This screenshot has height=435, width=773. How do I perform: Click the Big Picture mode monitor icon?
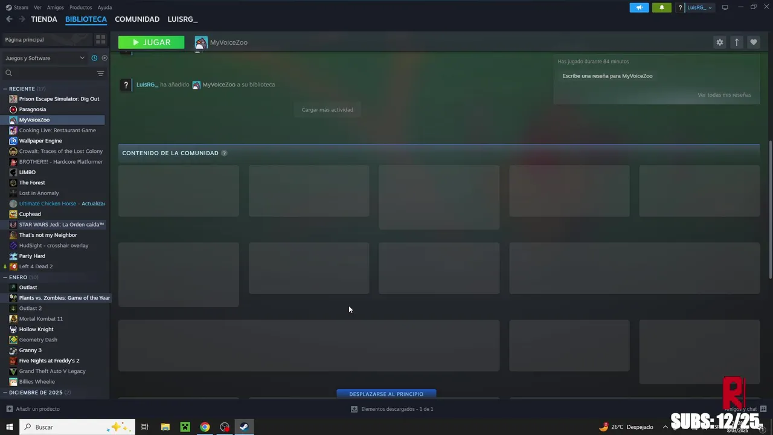coord(725,7)
